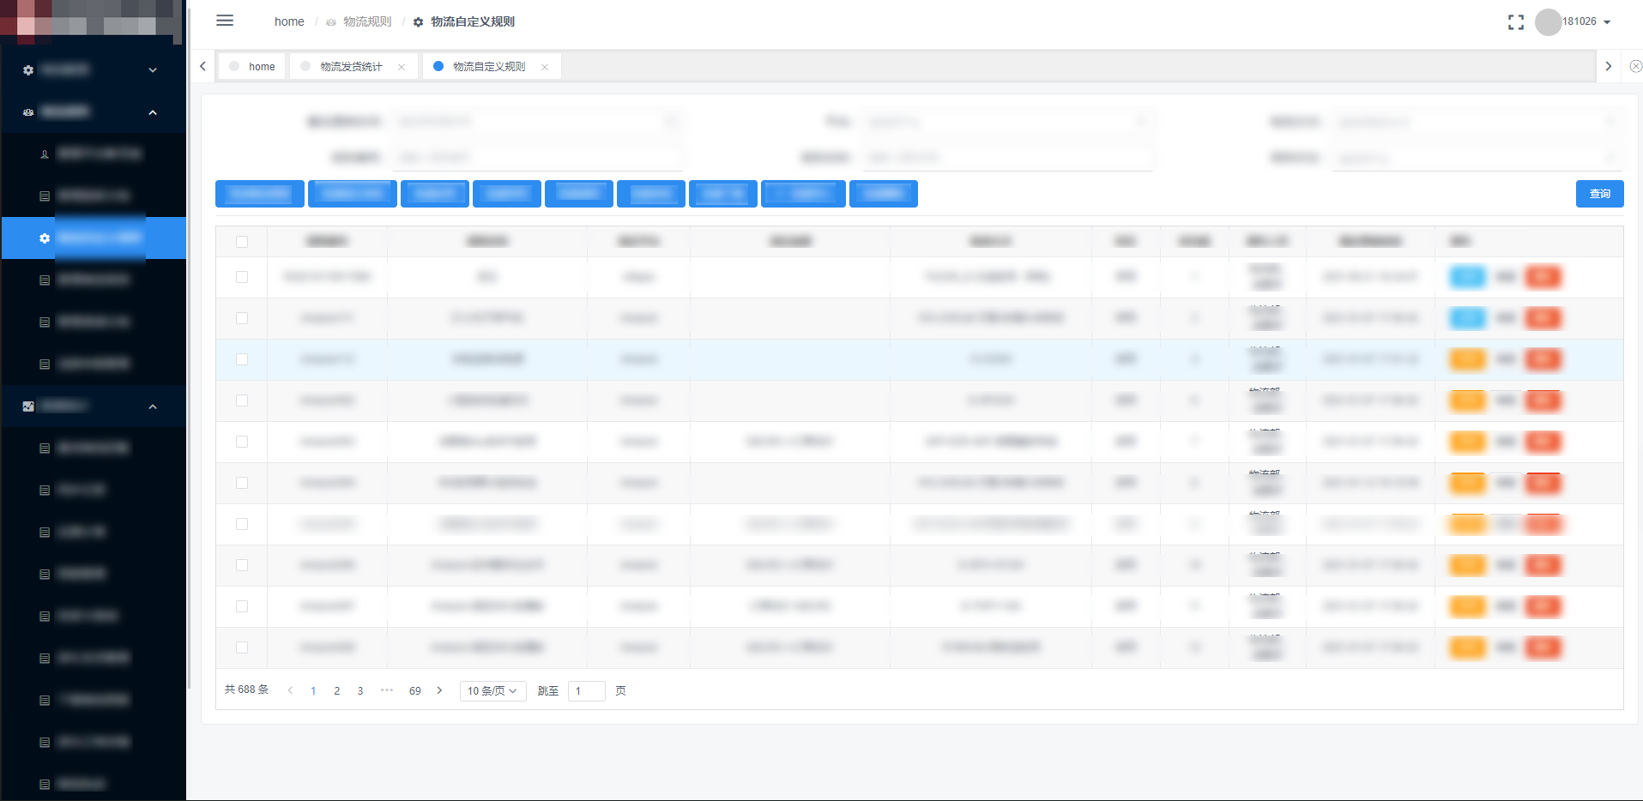Toggle fullscreen mode icon

click(x=1516, y=22)
